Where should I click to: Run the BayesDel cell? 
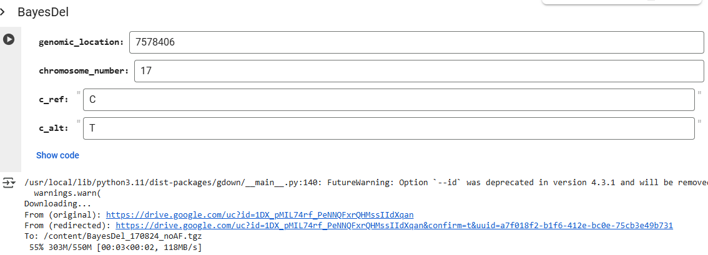(9, 39)
